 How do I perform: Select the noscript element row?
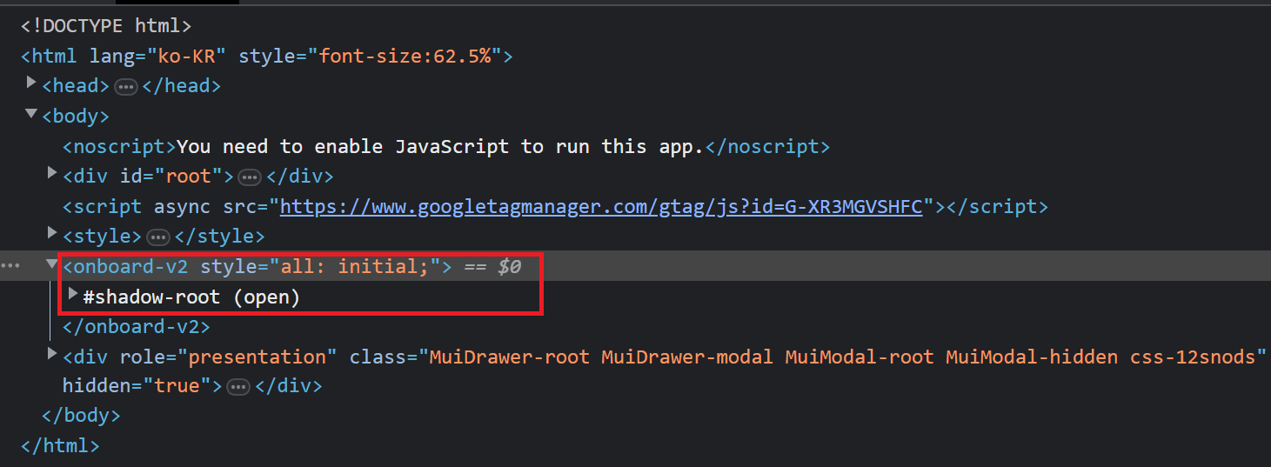[x=446, y=146]
